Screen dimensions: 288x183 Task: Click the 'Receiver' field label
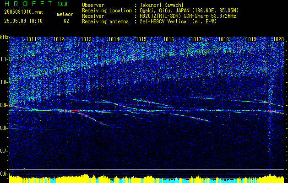tap(93, 16)
